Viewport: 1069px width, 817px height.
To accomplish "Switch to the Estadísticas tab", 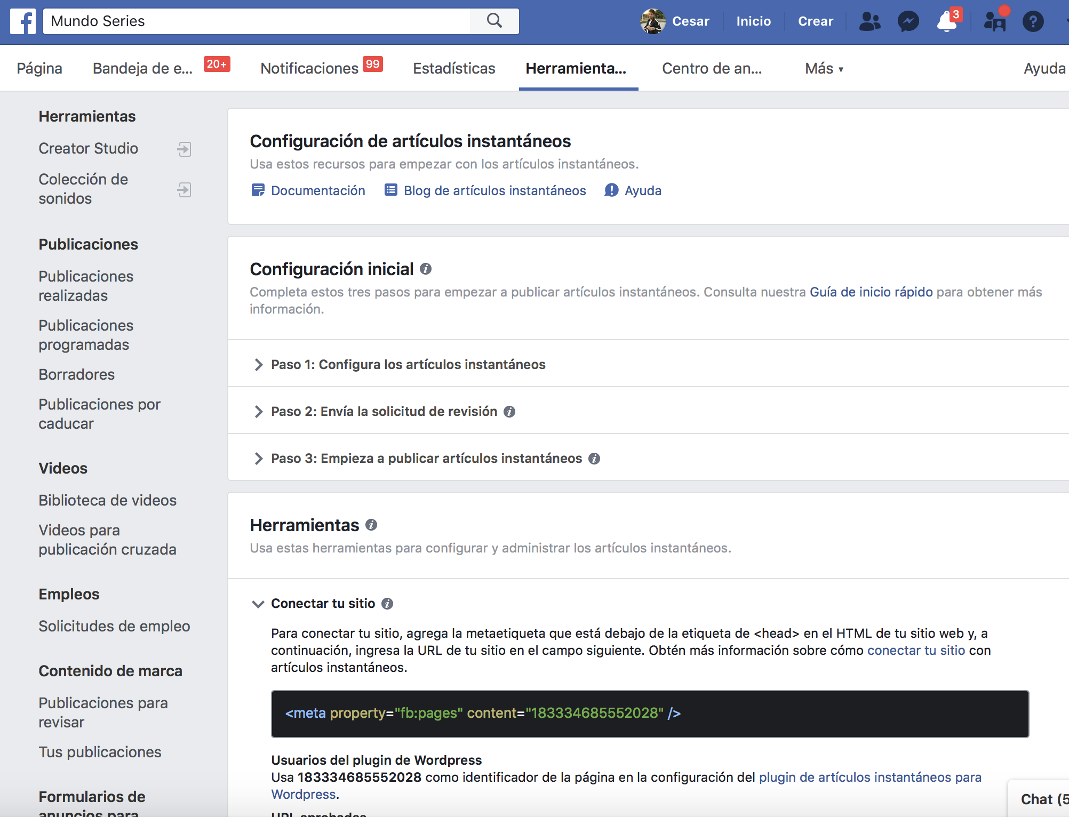I will 454,68.
